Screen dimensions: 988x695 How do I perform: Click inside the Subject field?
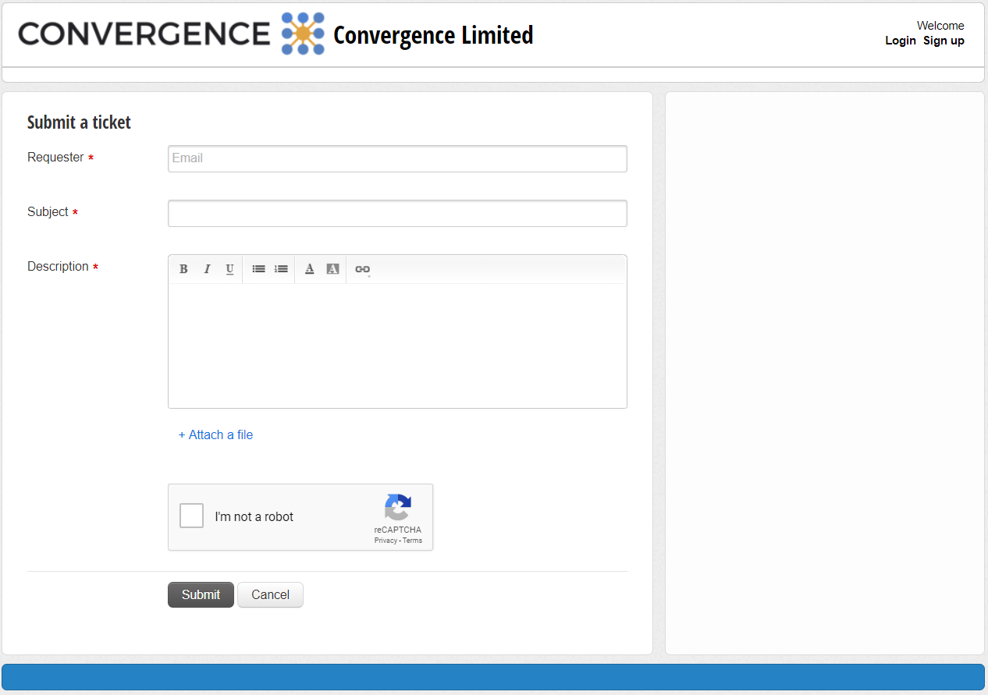[397, 213]
